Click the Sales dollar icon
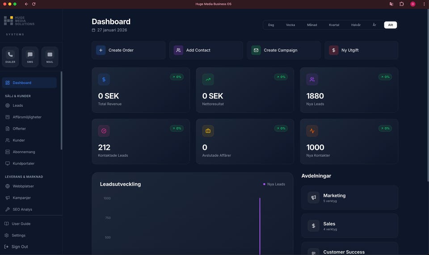 pos(314,225)
